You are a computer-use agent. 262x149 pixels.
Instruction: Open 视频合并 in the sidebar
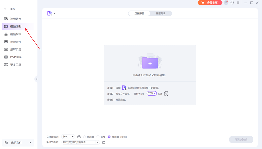pyautogui.click(x=18, y=42)
